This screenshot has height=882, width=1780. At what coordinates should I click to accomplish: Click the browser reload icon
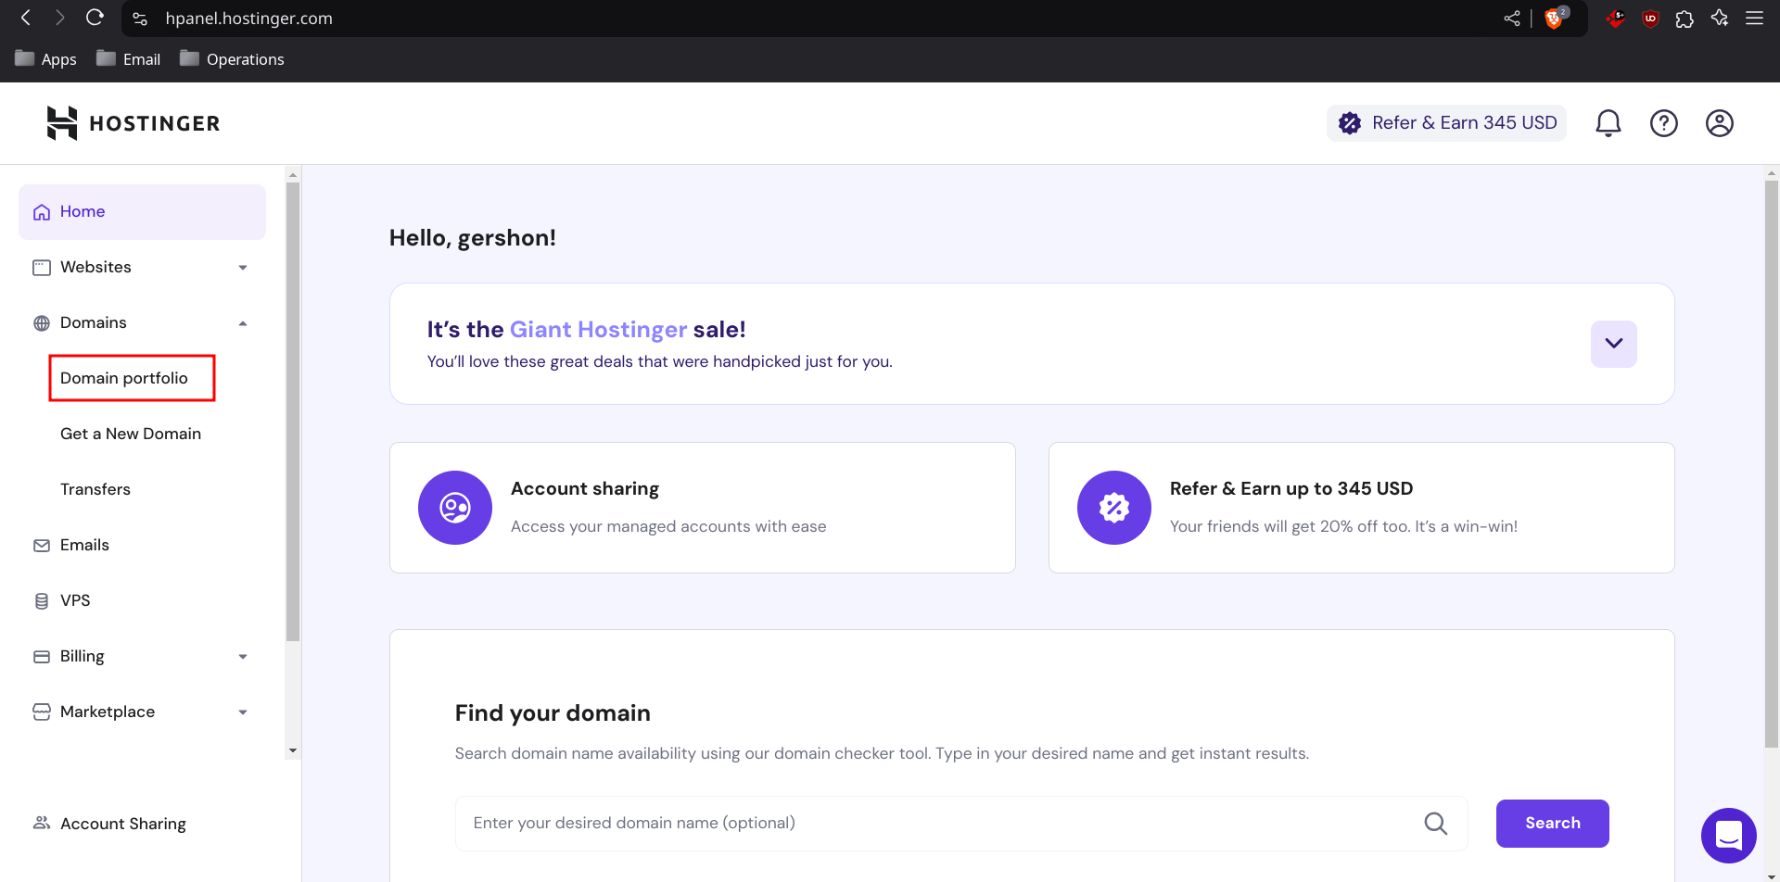[x=95, y=18]
